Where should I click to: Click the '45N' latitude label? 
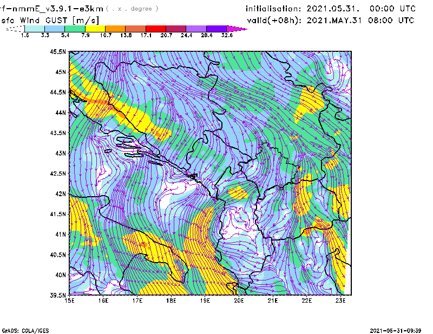[x=61, y=72]
